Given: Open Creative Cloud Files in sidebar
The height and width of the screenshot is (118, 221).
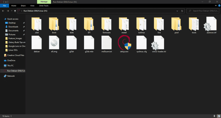Looking at the screenshot, I should (16, 55).
